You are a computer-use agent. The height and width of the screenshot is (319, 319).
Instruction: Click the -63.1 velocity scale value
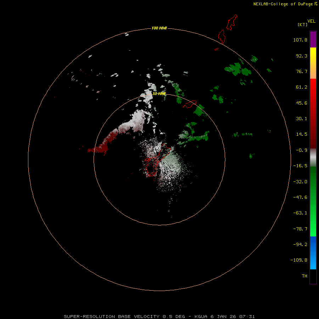pos(300,213)
